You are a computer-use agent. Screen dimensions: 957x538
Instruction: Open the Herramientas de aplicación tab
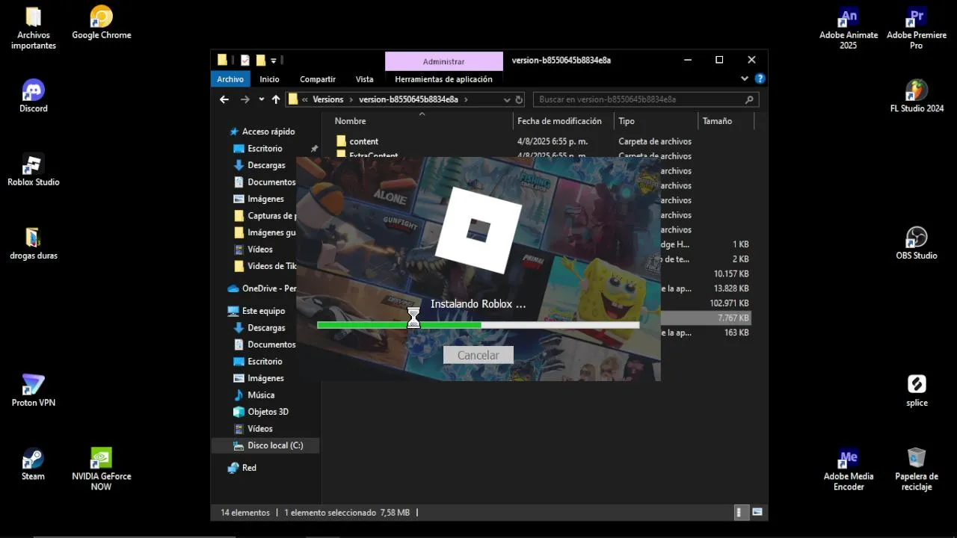pos(443,79)
